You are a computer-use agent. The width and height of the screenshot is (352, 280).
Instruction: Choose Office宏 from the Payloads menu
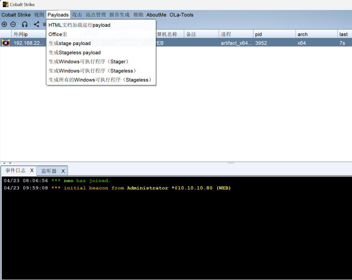tap(58, 34)
